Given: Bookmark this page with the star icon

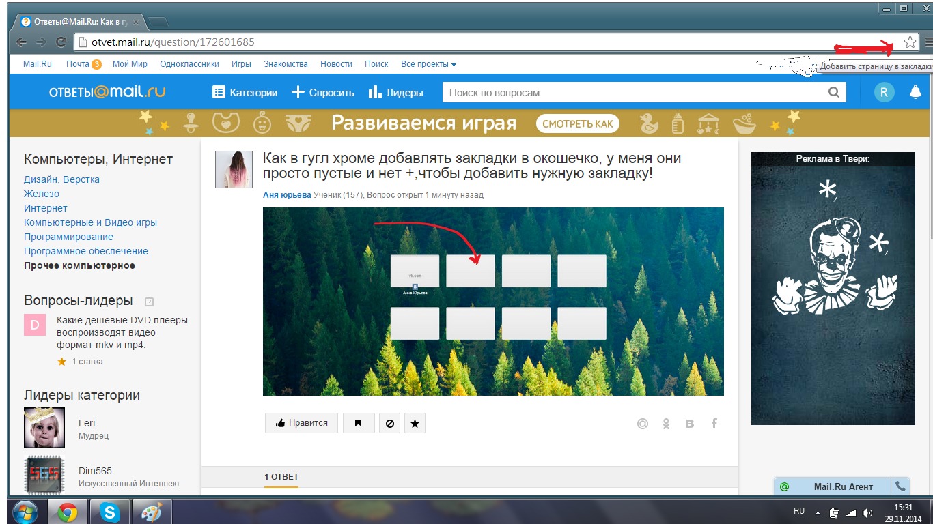Looking at the screenshot, I should (x=910, y=42).
